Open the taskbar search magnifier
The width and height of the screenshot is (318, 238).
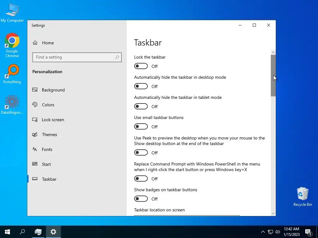(22, 232)
